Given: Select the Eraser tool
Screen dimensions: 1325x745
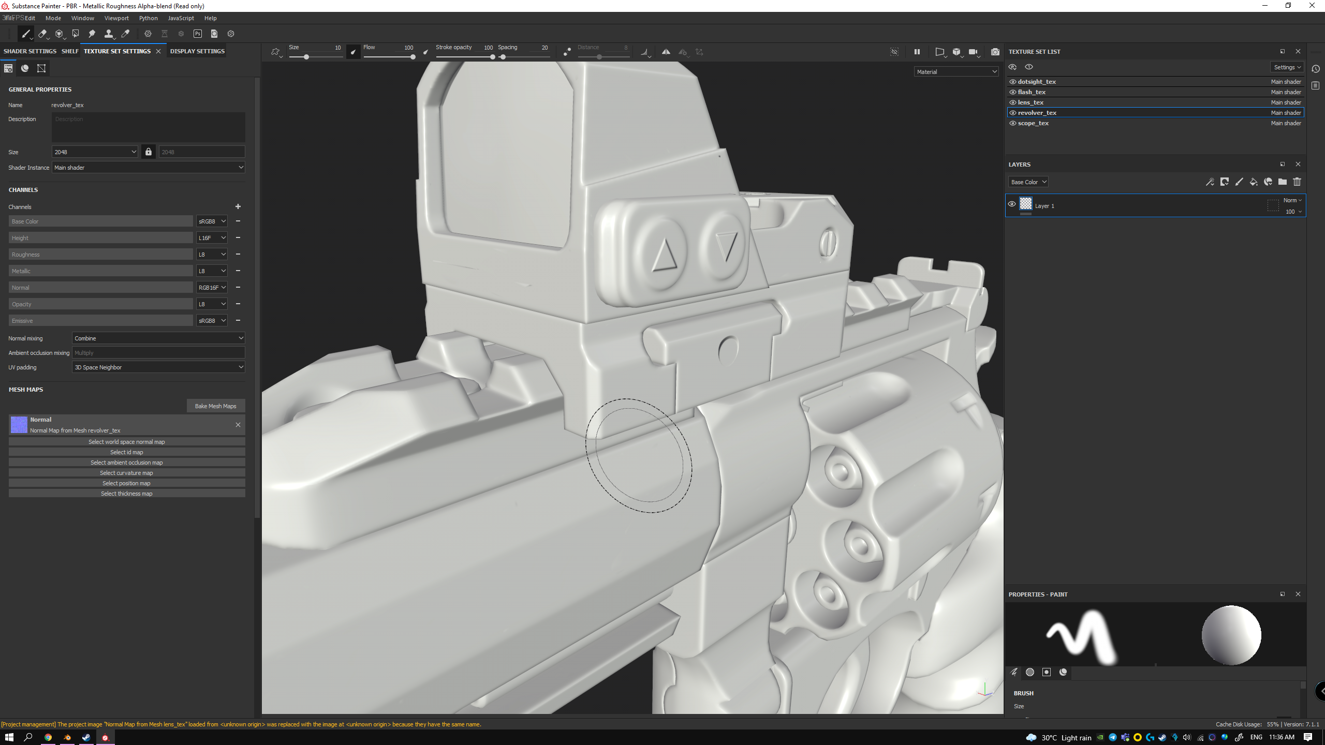Looking at the screenshot, I should coord(42,34).
